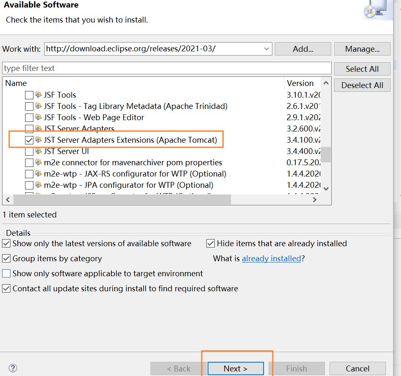Click the Manage button

[362, 48]
